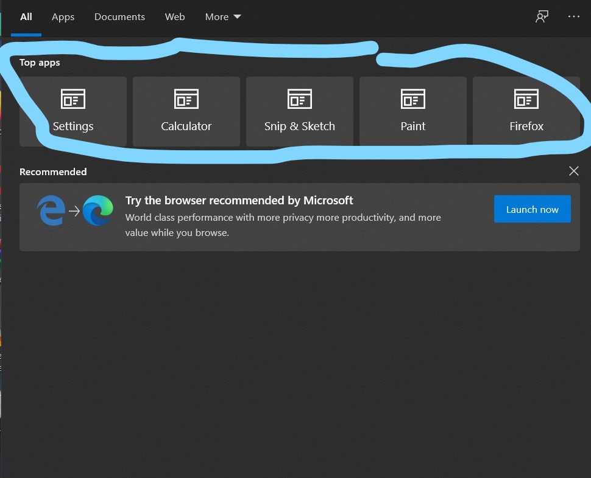The image size is (591, 478).
Task: Click the Top apps heading
Action: (40, 63)
